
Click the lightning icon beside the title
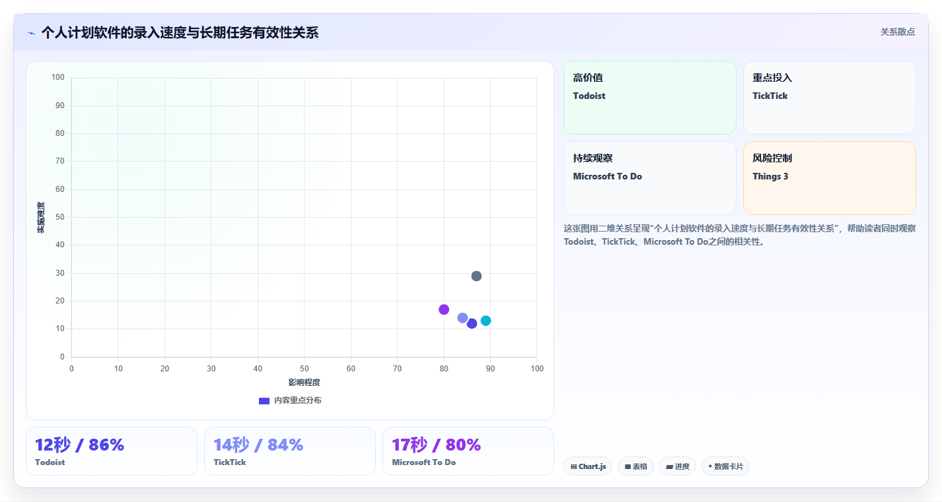31,33
